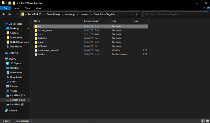Select Local Disk (C:) in navigation pane
The width and height of the screenshot is (210, 123).
(x=17, y=95)
